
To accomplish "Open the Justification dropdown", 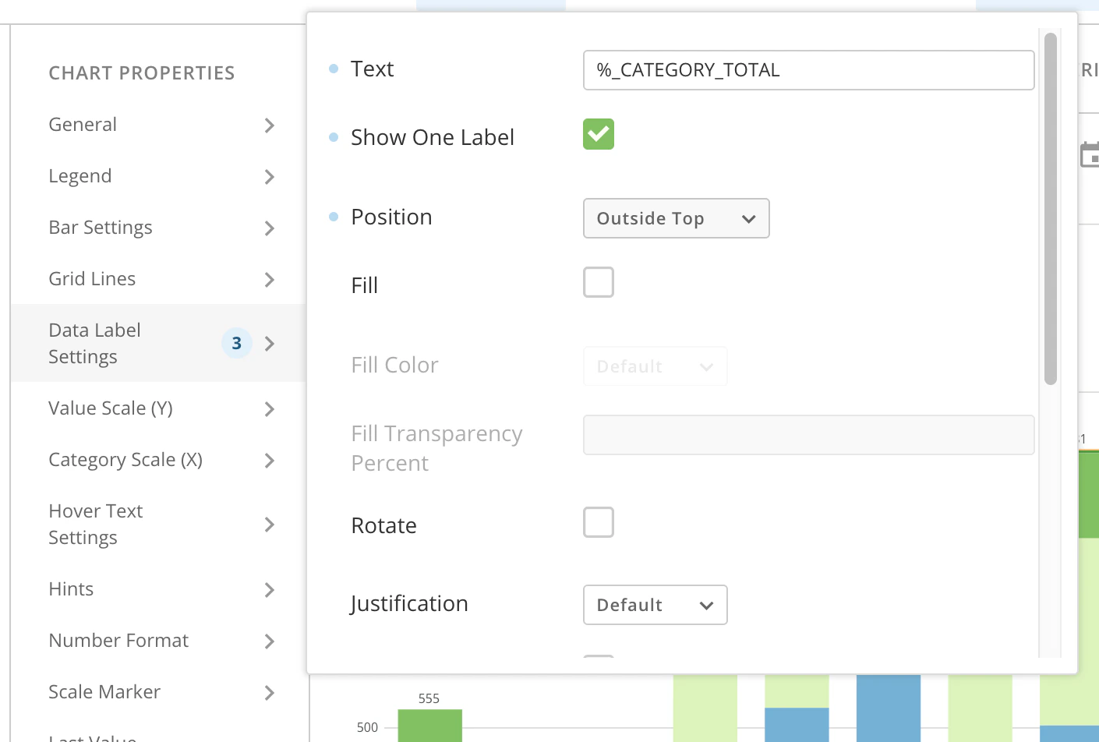I will [x=655, y=605].
